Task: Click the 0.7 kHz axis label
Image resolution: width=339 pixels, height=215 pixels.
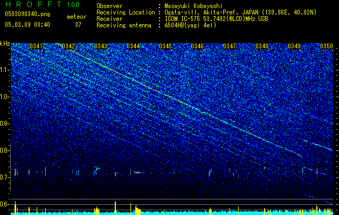Action: pyautogui.click(x=4, y=177)
